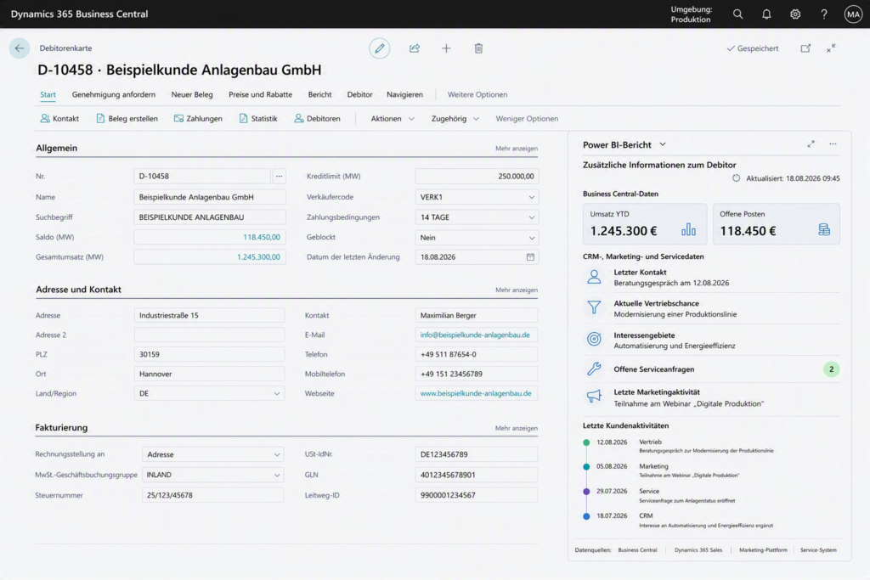Click the Beleg erstellen action

127,118
